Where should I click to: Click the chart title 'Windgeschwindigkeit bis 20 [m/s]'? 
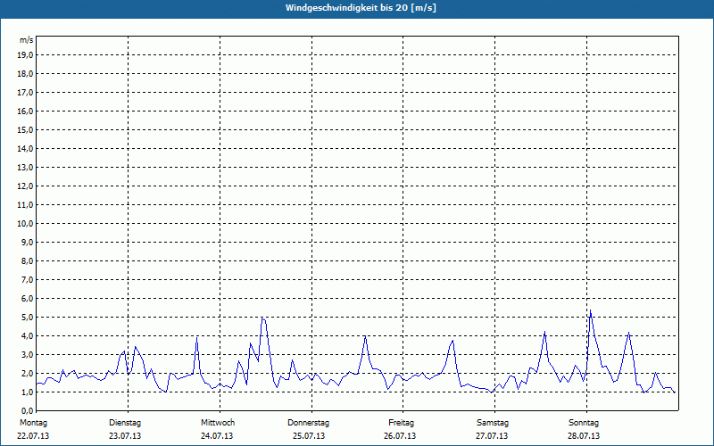(361, 8)
